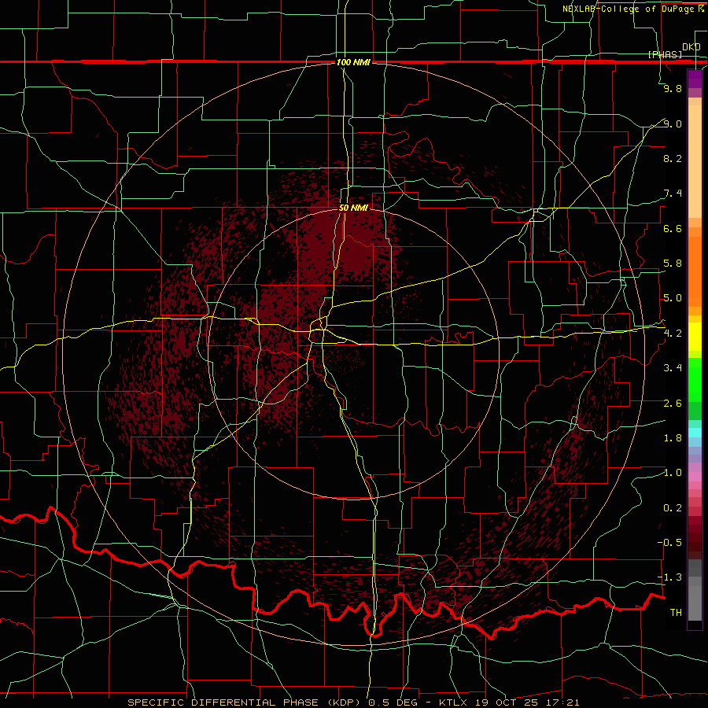Image resolution: width=708 pixels, height=708 pixels.
Task: Pick the orange segment of the color bar
Action: pos(695,271)
